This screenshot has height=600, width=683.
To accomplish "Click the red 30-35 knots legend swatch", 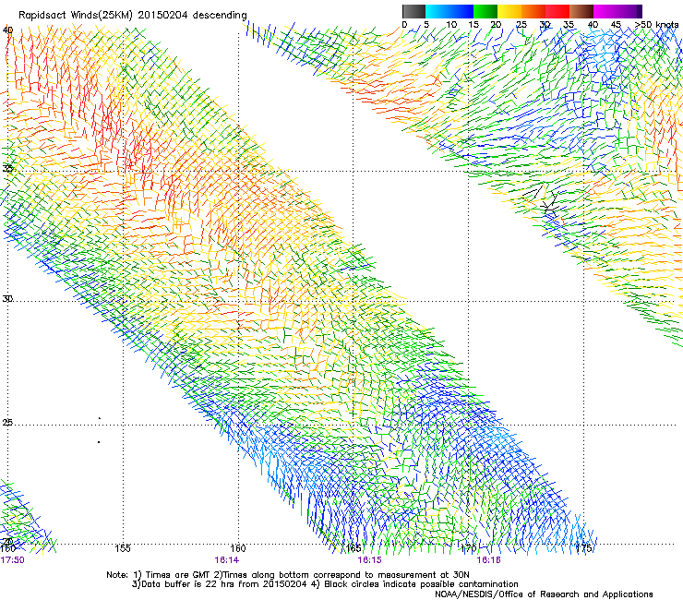I will [557, 11].
